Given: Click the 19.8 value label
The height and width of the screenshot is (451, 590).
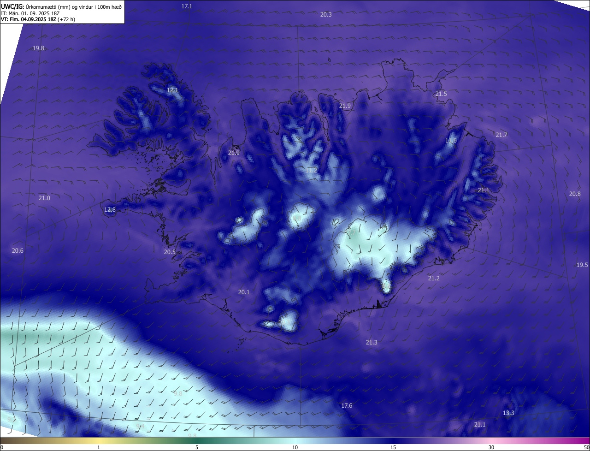Looking at the screenshot, I should pos(38,48).
